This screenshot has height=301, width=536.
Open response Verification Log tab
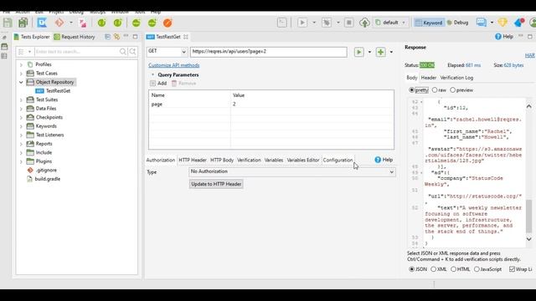point(456,78)
